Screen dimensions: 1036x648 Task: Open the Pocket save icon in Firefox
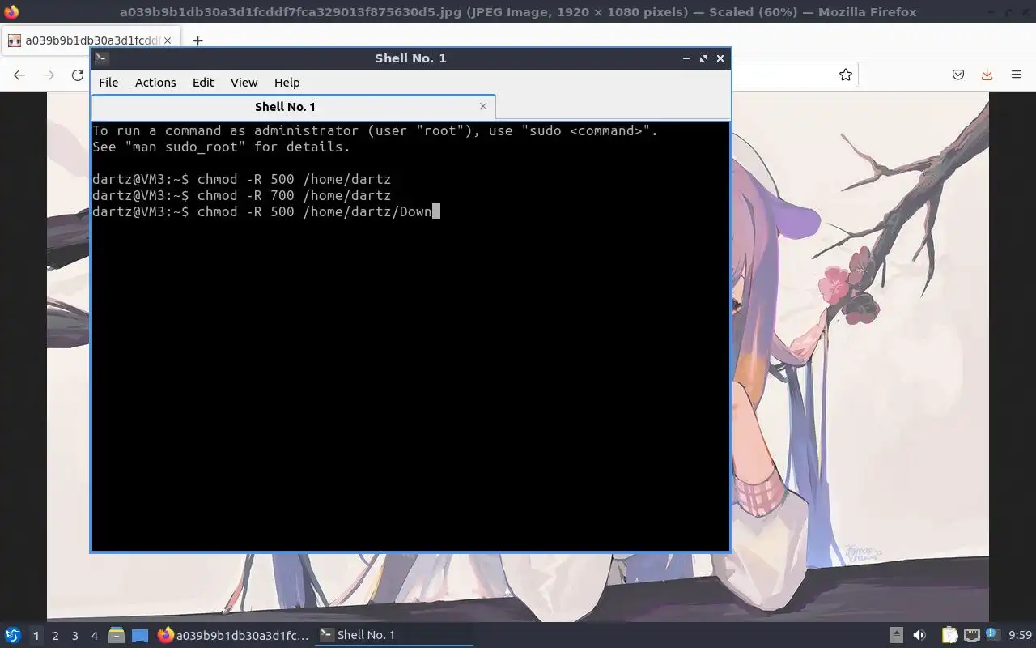958,75
